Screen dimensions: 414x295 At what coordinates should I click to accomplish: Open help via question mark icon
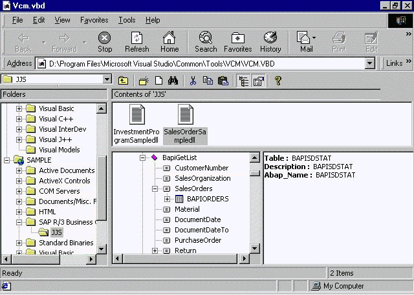click(x=278, y=81)
